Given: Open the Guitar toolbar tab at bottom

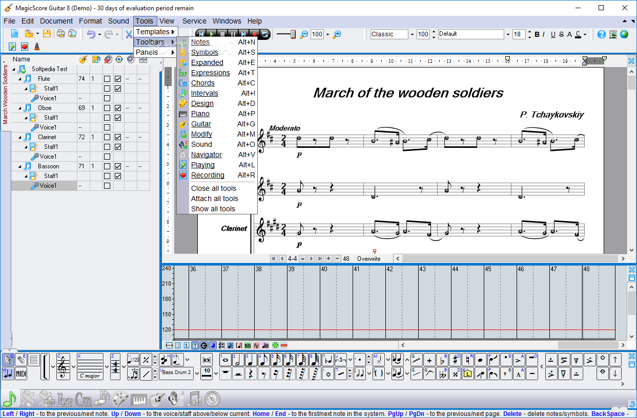Looking at the screenshot, I should (x=158, y=398).
